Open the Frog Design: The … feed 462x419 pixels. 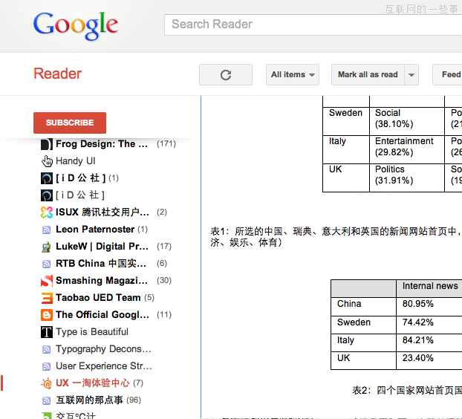coord(102,144)
